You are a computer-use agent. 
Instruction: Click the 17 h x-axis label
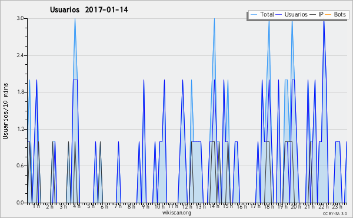pyautogui.click(x=255, y=206)
